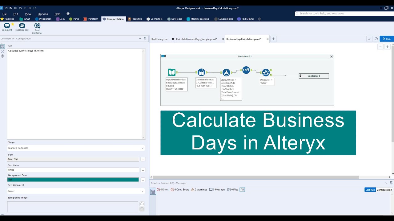
Task: Open the File menu
Action: point(5,14)
